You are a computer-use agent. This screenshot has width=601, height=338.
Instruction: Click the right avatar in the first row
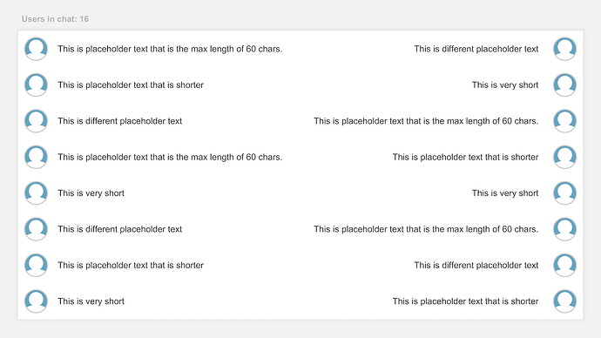(565, 49)
